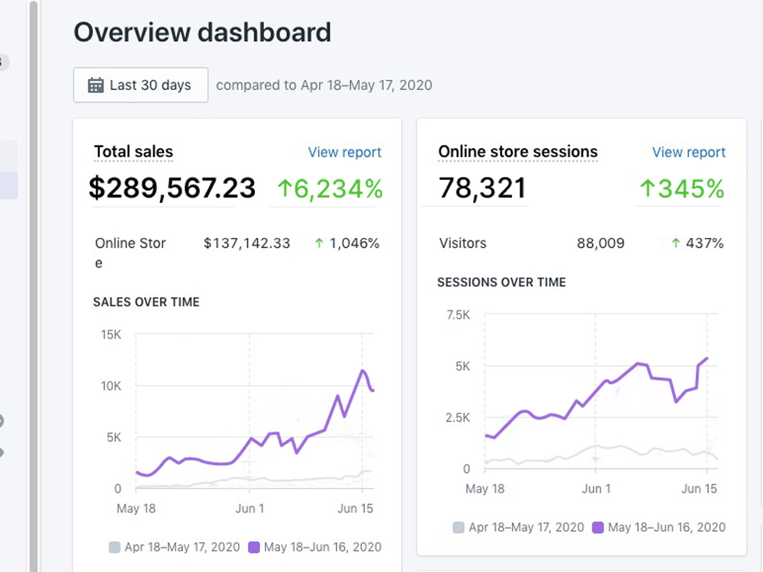This screenshot has width=763, height=572.
Task: Select the $289,567.23 total sales value
Action: point(172,188)
